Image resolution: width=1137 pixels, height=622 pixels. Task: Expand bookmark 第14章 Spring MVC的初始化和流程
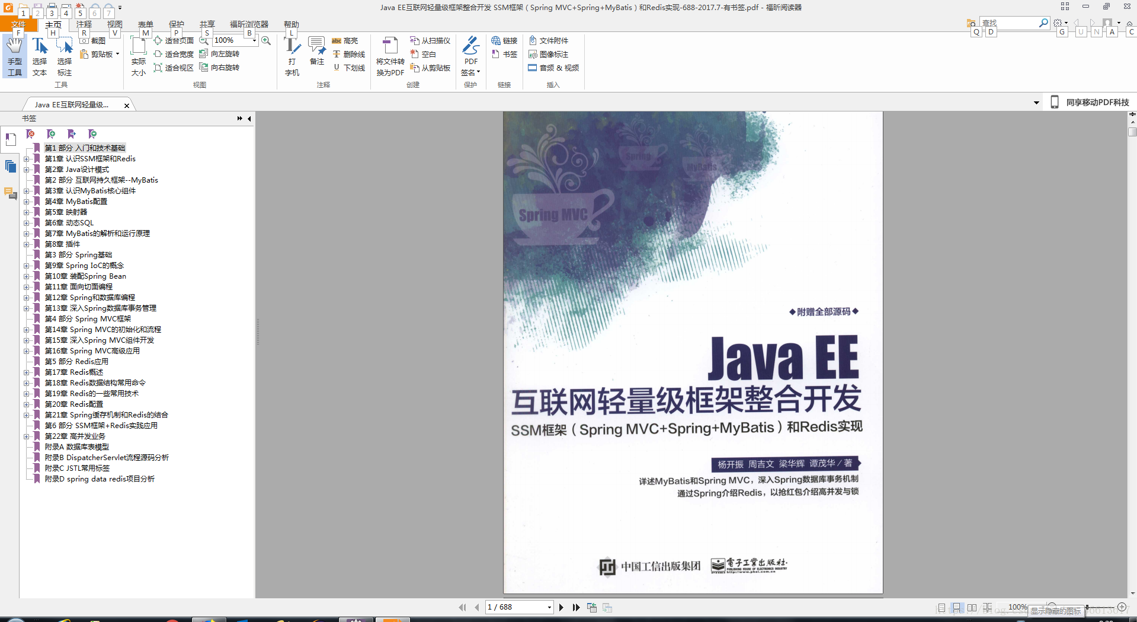click(x=26, y=330)
